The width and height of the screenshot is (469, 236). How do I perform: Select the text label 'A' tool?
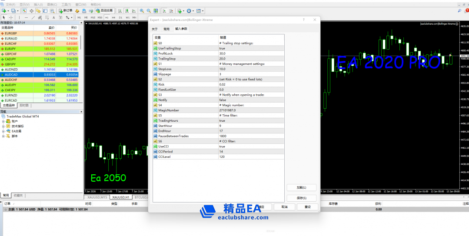coord(53,17)
